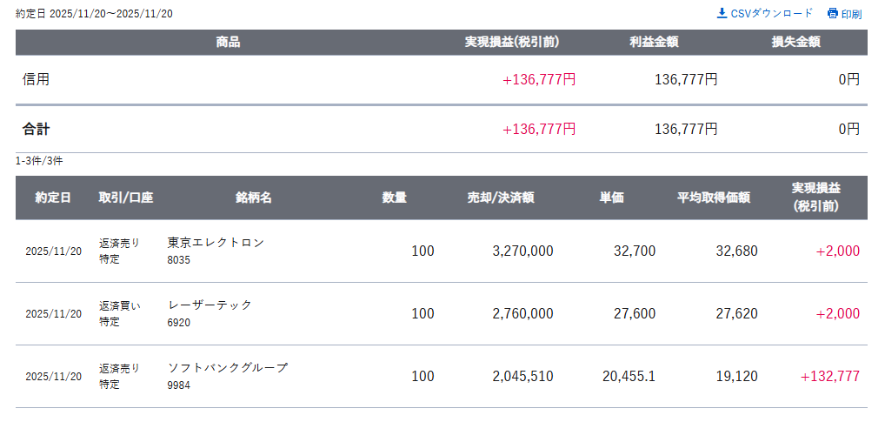
Task: Click the printer icon
Action: [x=833, y=13]
